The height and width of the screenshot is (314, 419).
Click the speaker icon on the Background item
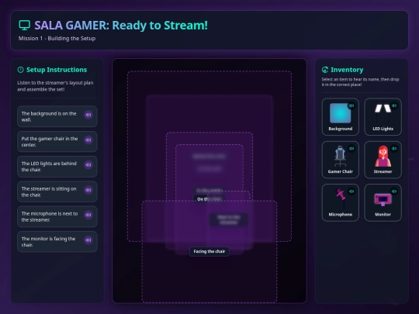[x=351, y=105]
